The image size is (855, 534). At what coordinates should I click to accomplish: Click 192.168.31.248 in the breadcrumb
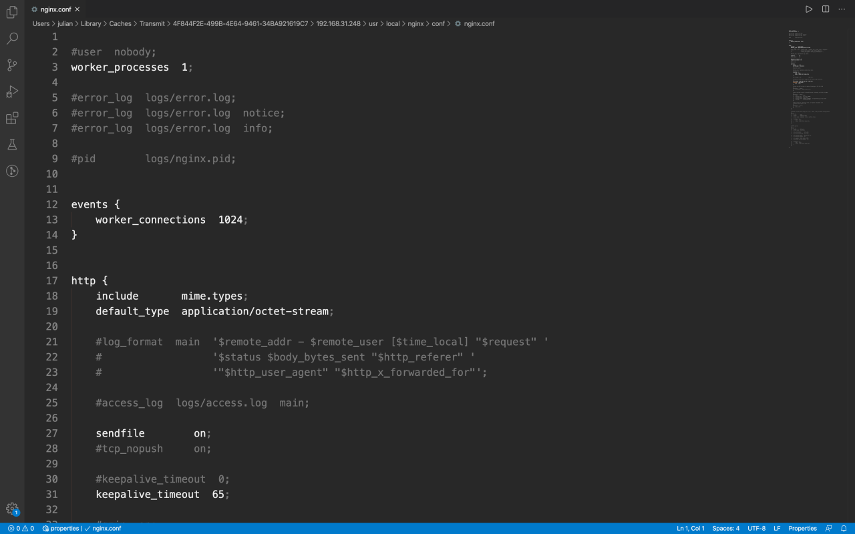(x=338, y=23)
